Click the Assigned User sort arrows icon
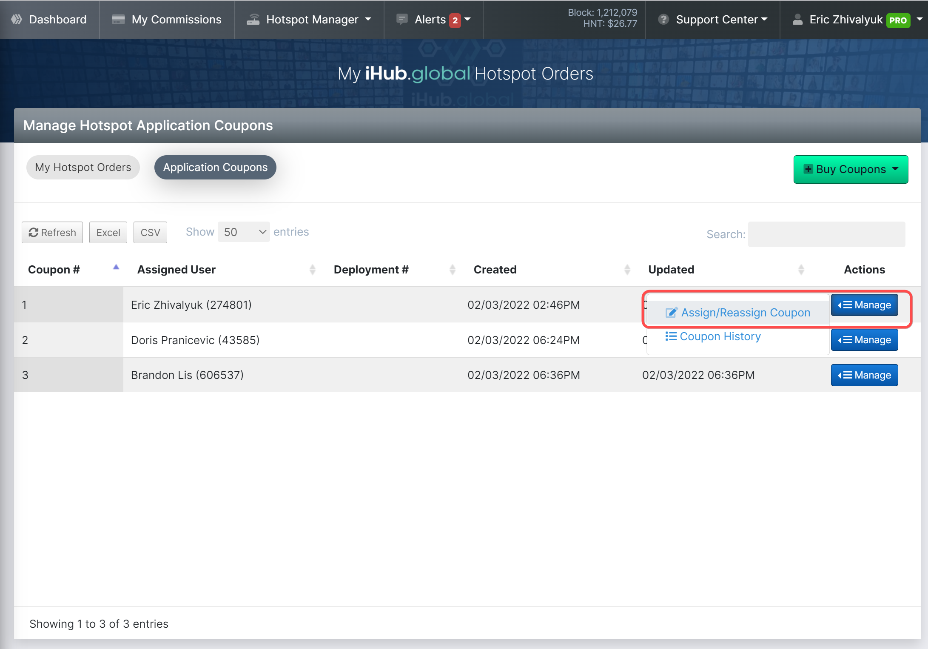Viewport: 928px width, 649px height. click(313, 270)
